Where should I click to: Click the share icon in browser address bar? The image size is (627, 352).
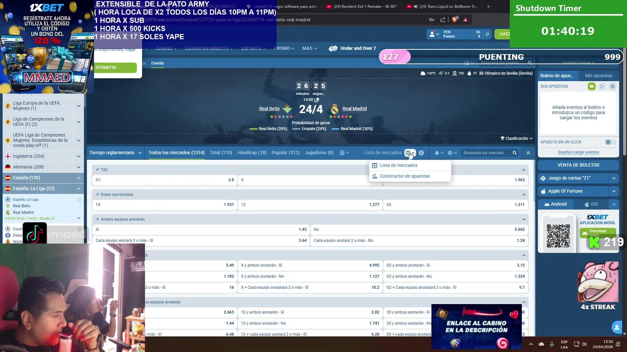coord(443,20)
